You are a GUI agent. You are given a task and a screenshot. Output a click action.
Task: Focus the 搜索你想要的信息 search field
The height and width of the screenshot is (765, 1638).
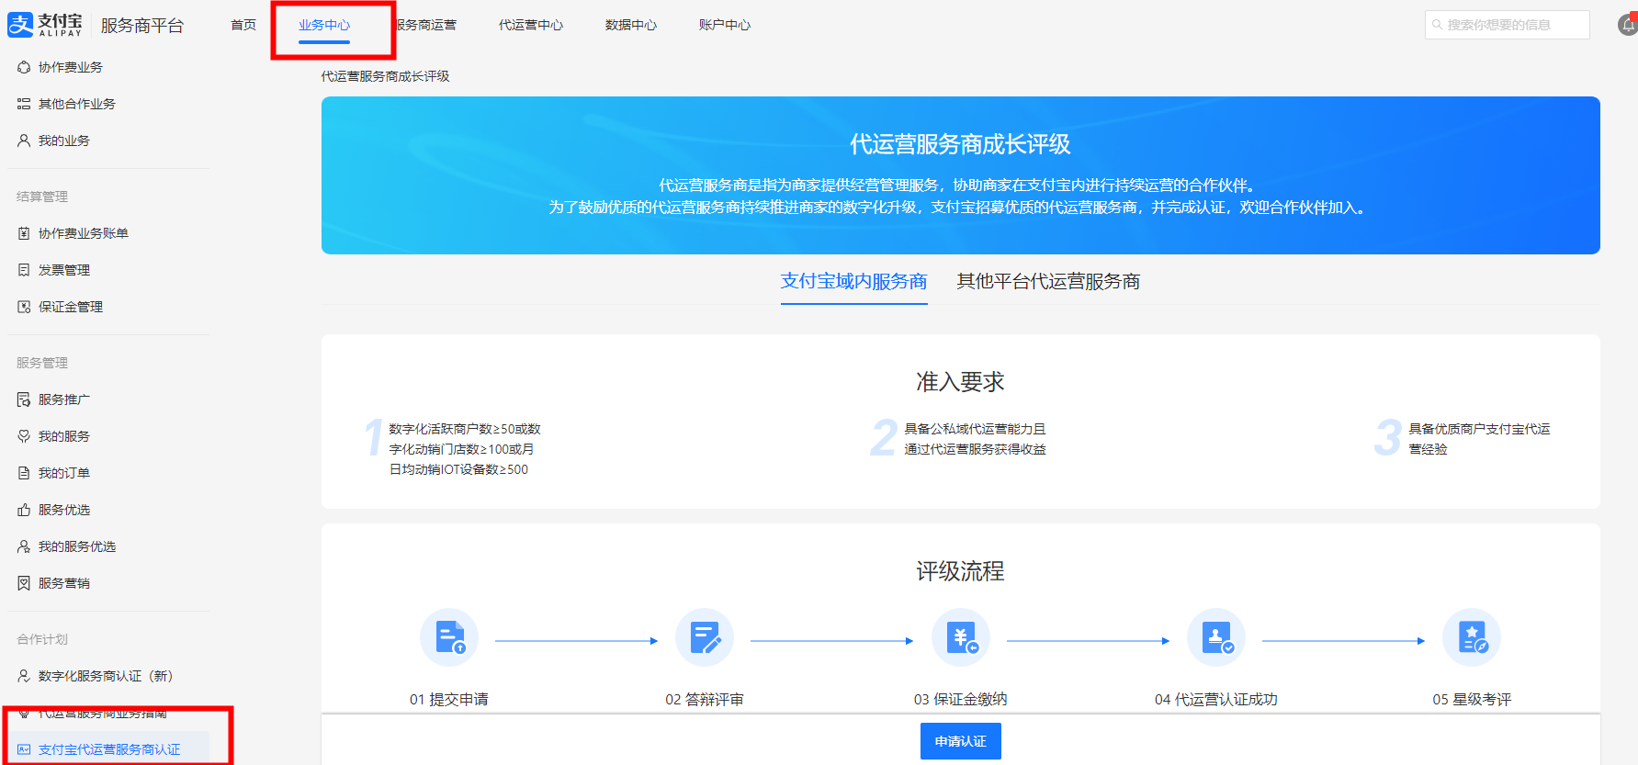[1508, 25]
